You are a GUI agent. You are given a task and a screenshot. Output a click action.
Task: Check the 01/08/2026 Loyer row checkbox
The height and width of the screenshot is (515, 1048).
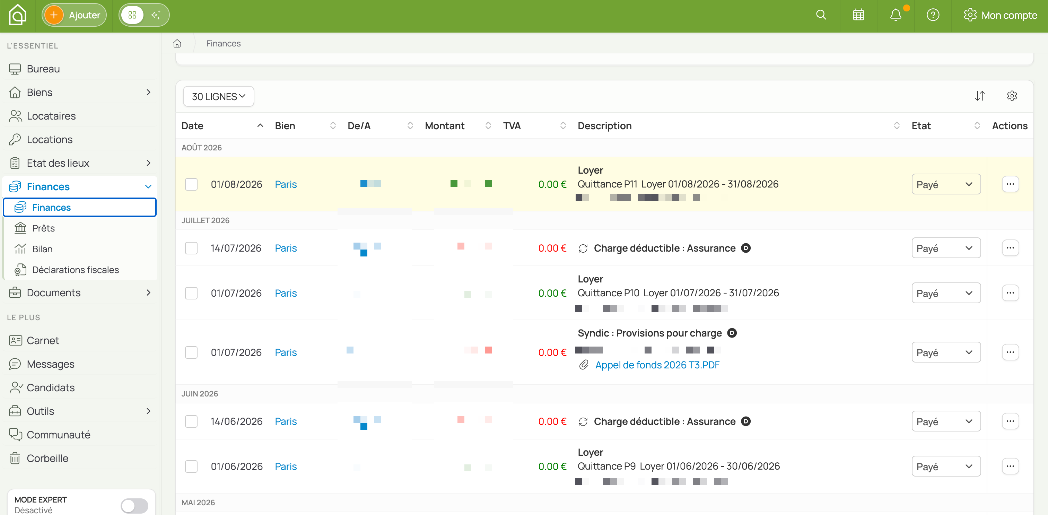[191, 184]
